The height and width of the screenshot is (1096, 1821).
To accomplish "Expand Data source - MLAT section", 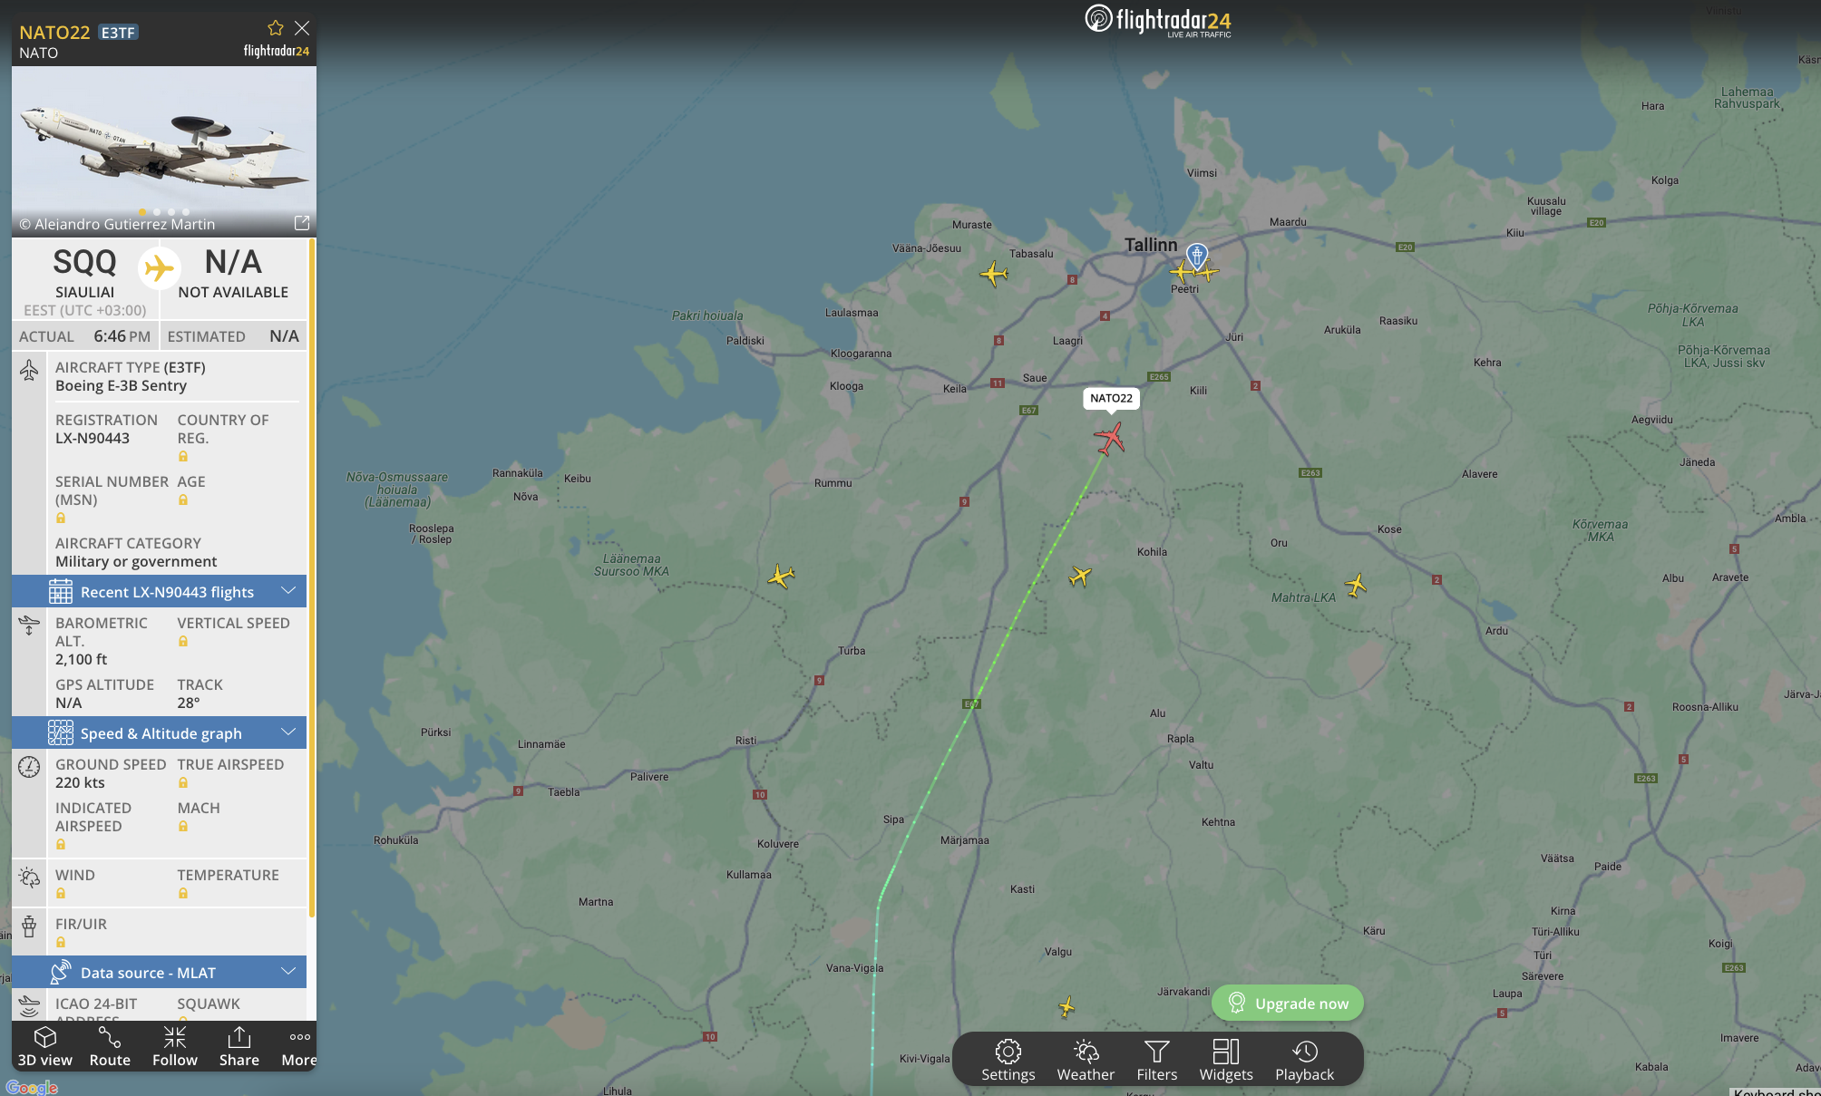I will coord(159,972).
